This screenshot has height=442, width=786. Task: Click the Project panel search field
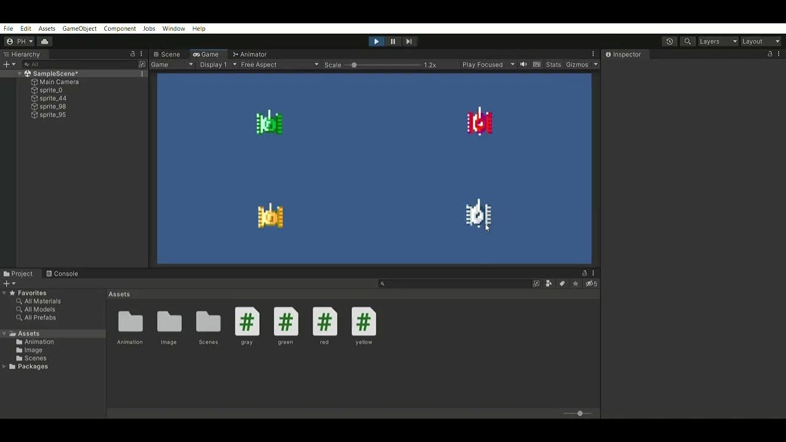[x=455, y=284]
